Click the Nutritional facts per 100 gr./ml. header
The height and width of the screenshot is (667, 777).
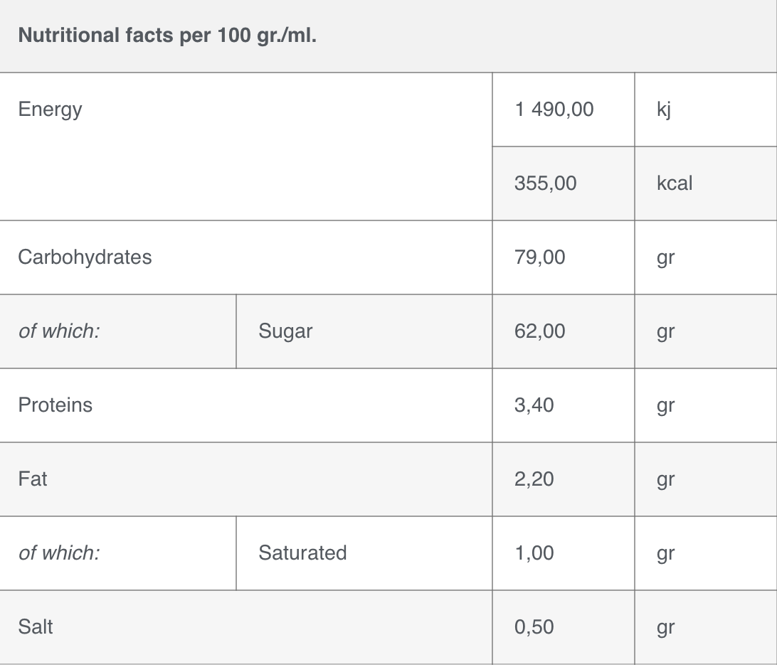(x=167, y=36)
